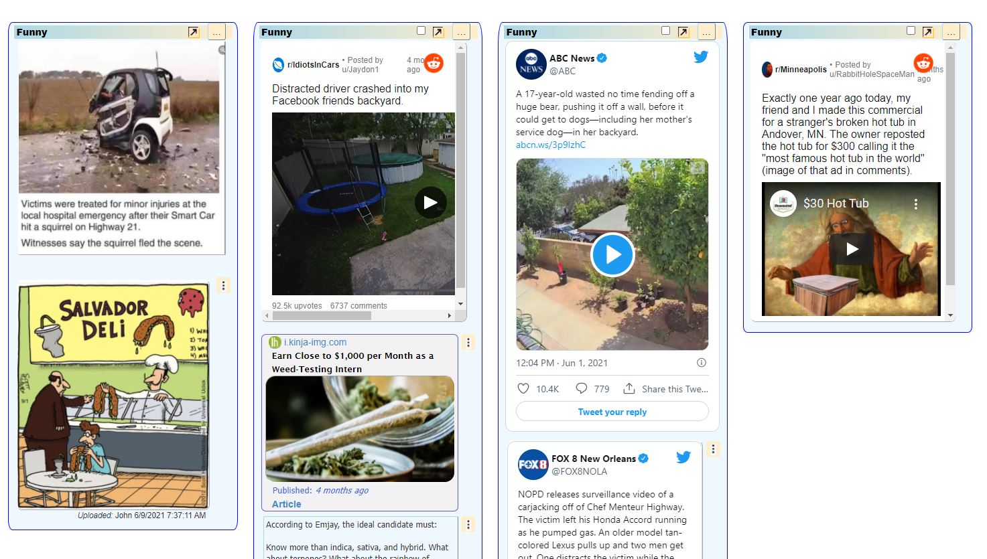987x559 pixels.
Task: Open ellipsis menu of fourth Funny panel
Action: click(x=951, y=32)
